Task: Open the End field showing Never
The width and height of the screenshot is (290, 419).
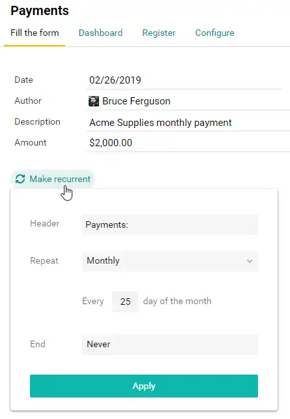Action: (170, 344)
